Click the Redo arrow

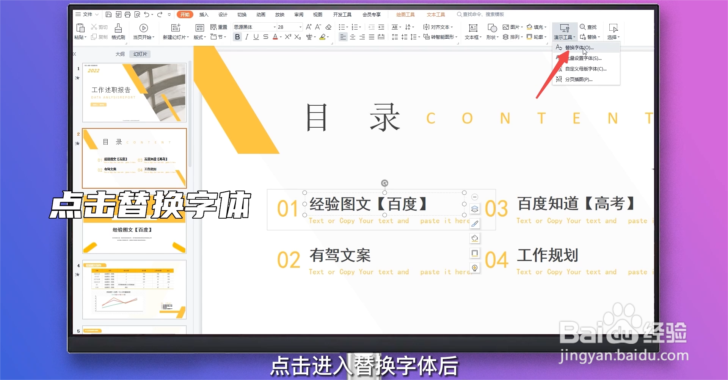click(x=160, y=14)
